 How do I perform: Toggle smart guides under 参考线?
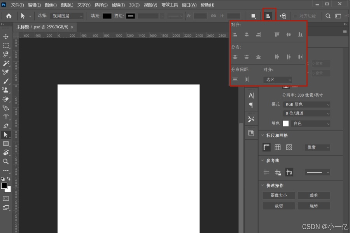289,172
